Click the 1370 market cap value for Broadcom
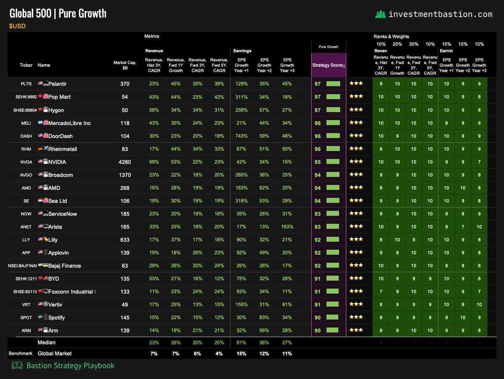The image size is (504, 379). [x=125, y=175]
